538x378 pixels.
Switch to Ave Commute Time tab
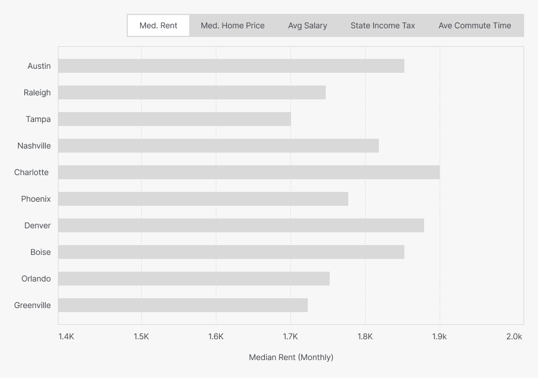(475, 25)
